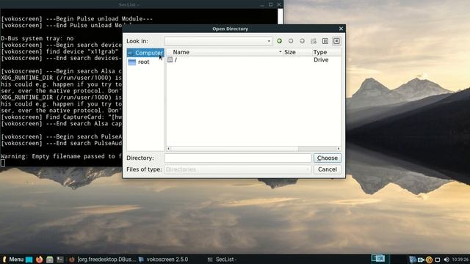Select Computer in the sidebar

click(x=145, y=53)
